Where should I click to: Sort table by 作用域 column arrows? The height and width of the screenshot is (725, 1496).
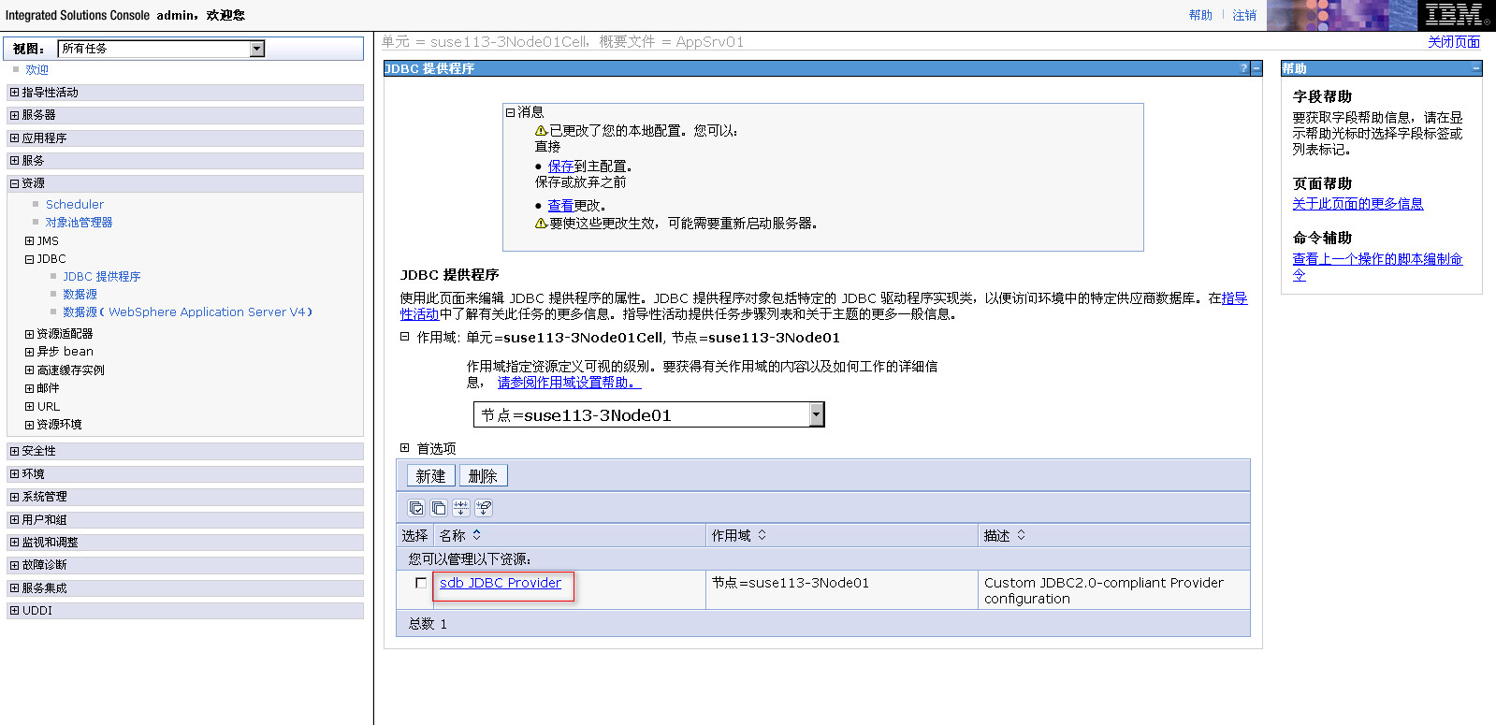(x=763, y=535)
